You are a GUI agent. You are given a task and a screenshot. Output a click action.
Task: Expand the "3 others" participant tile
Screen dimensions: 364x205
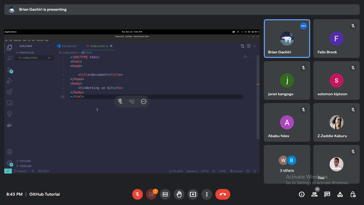(x=287, y=164)
